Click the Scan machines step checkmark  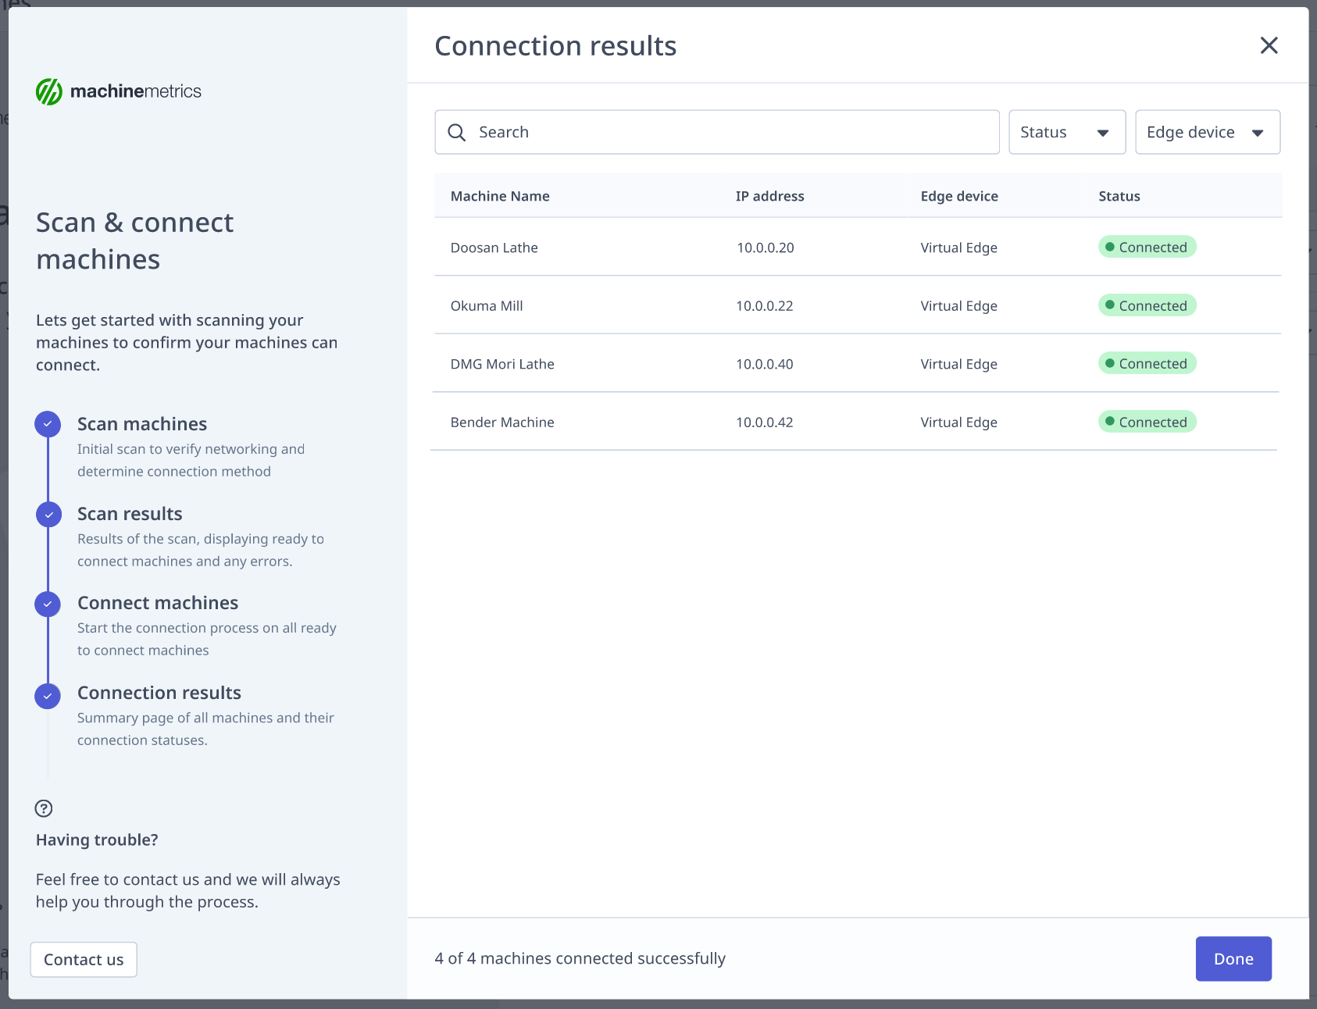click(47, 424)
